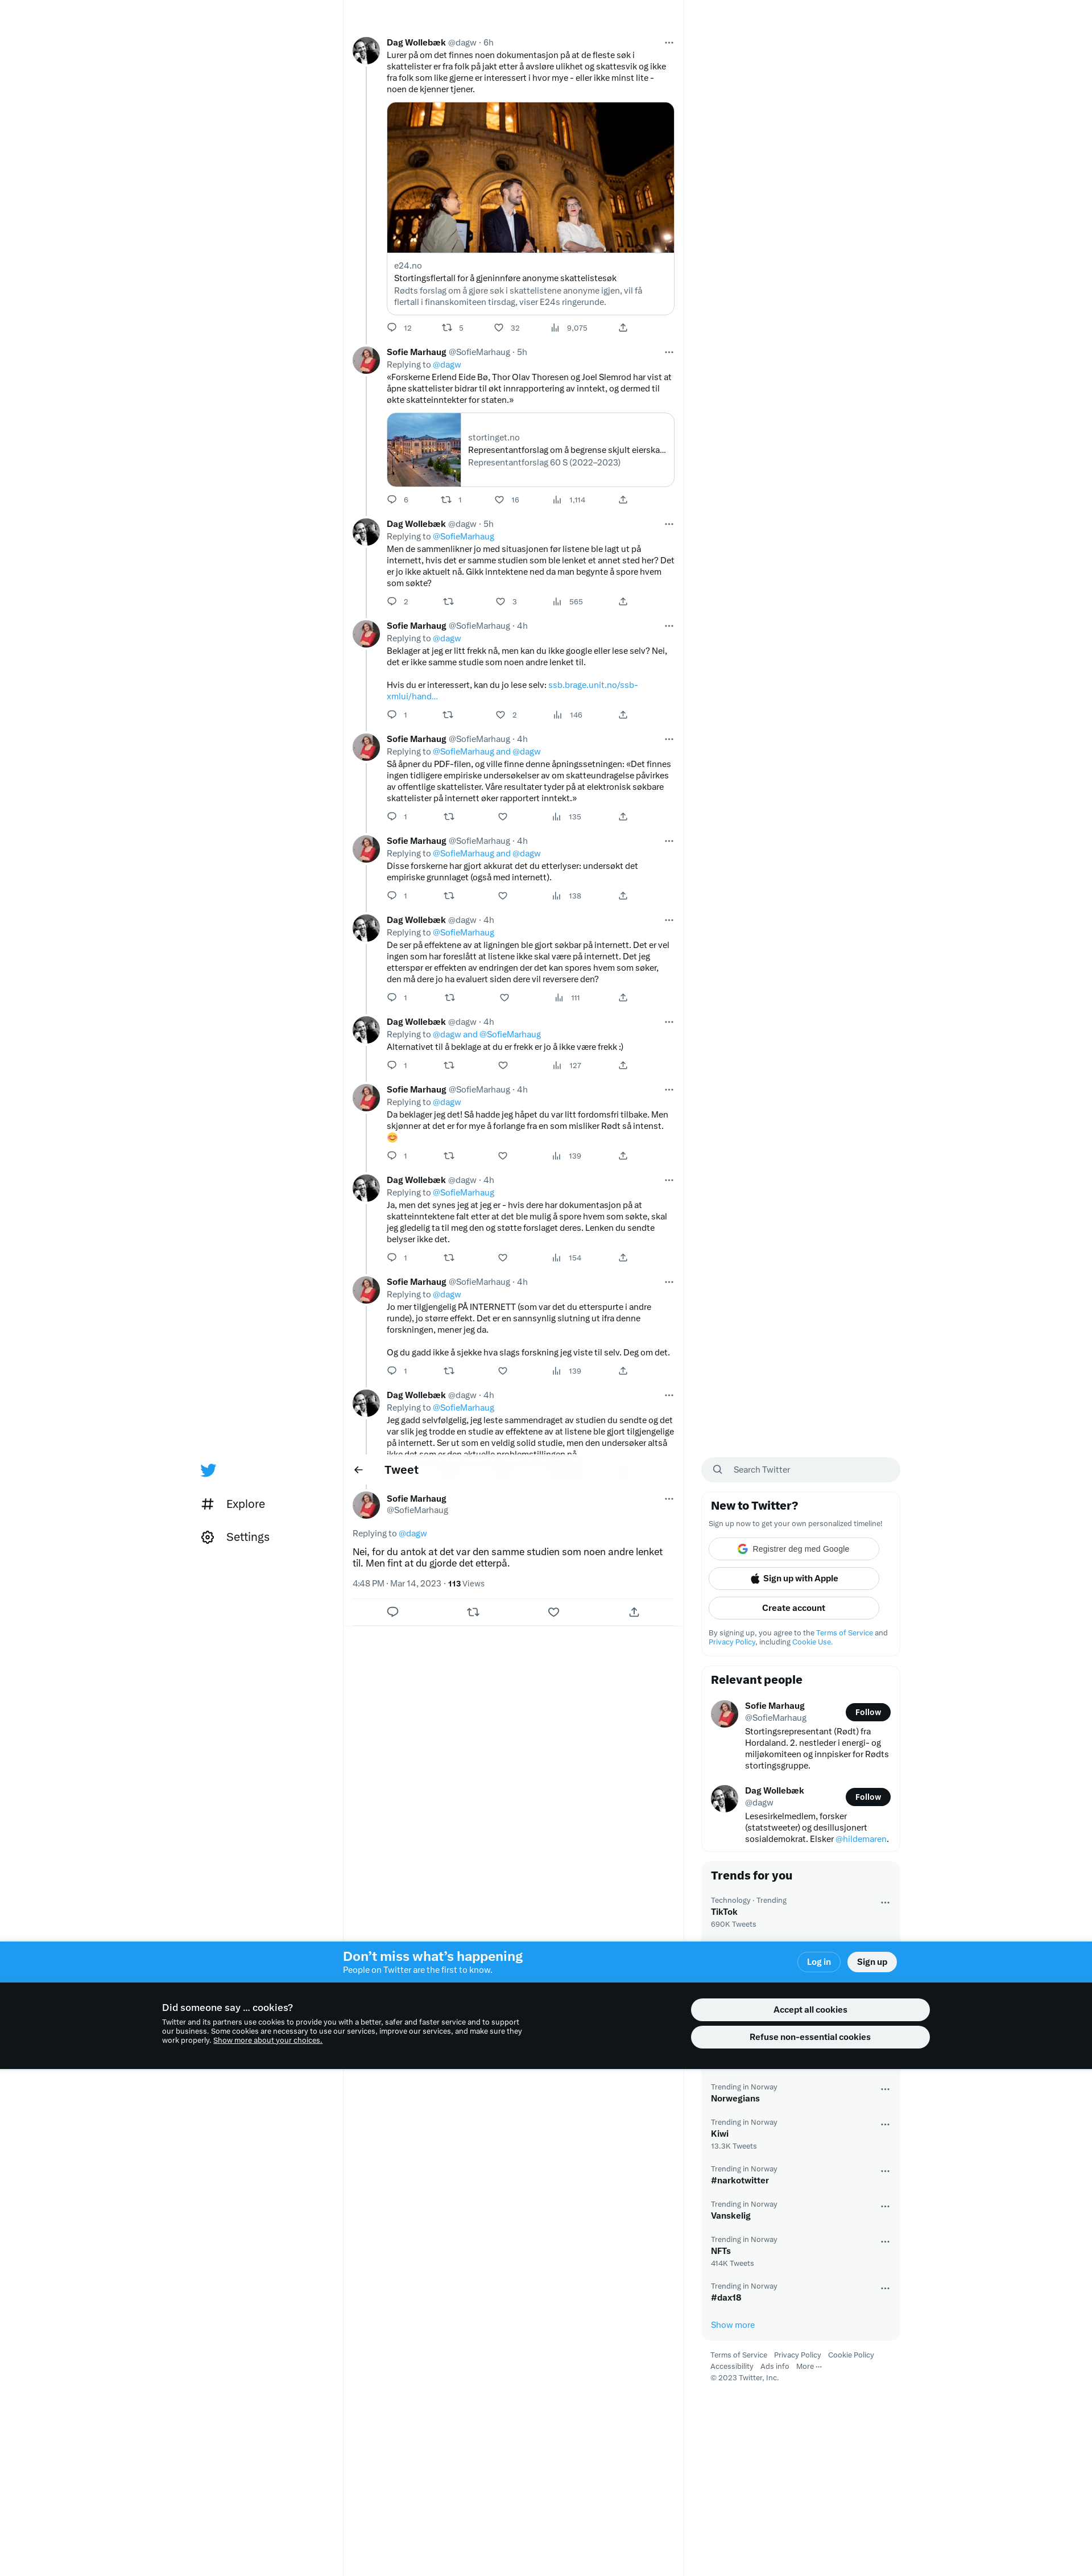Image resolution: width=1092 pixels, height=2576 pixels.
Task: Reply to the main tweet below timestamp
Action: pos(392,1612)
